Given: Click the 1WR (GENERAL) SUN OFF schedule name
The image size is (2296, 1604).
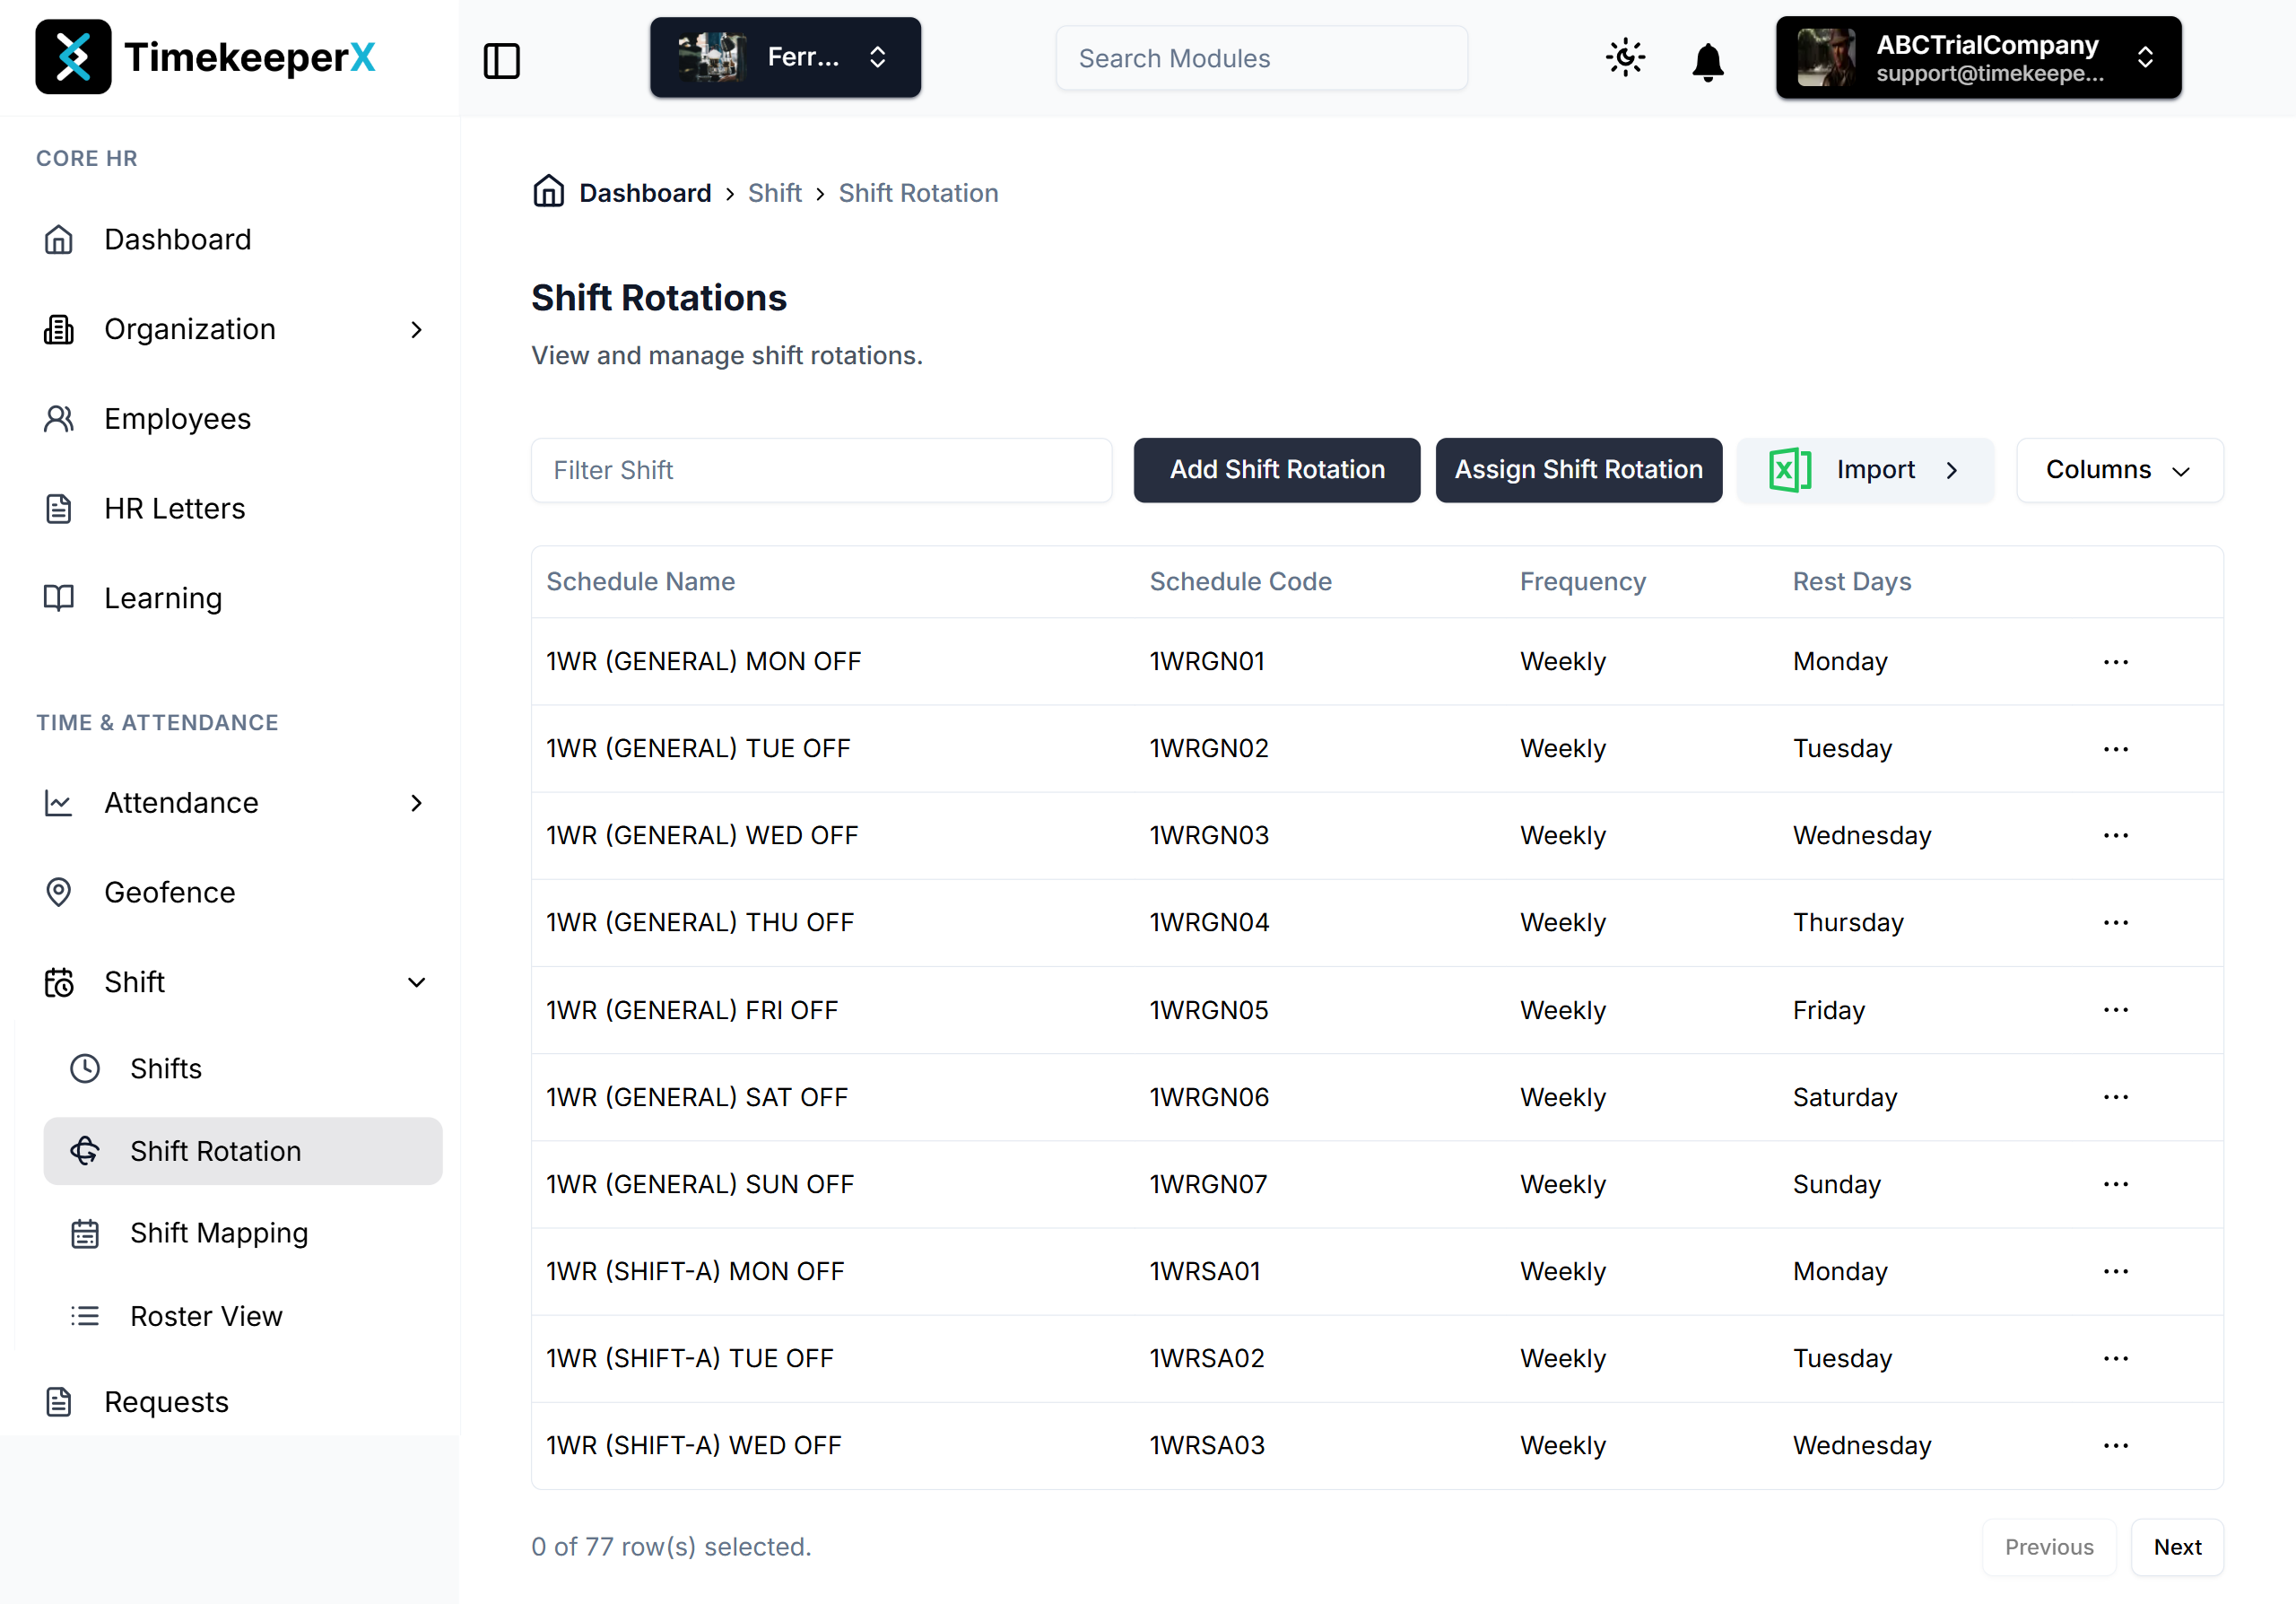Looking at the screenshot, I should (x=700, y=1184).
